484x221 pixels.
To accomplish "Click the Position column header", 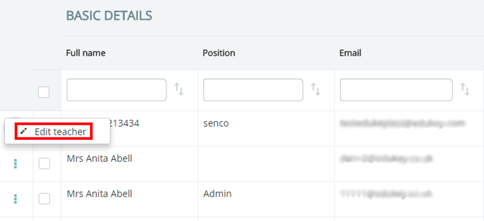I will [219, 53].
